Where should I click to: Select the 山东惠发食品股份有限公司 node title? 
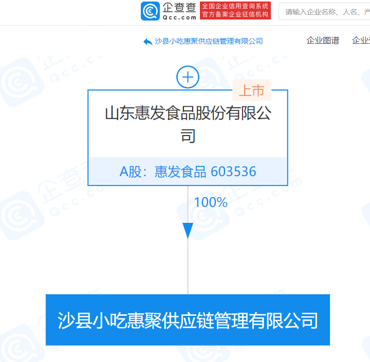pos(188,124)
